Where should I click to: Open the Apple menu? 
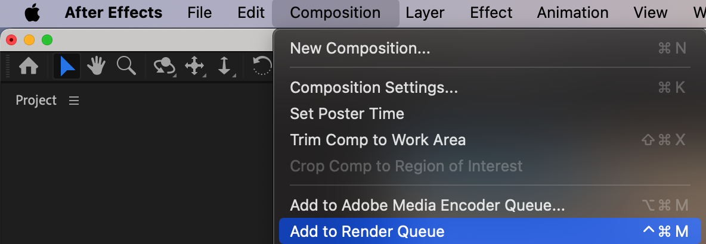tap(32, 12)
